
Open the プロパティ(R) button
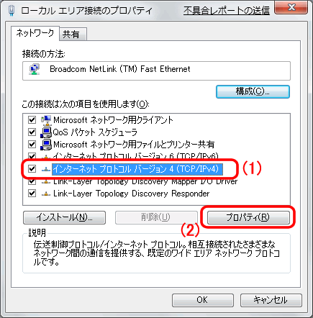point(248,217)
